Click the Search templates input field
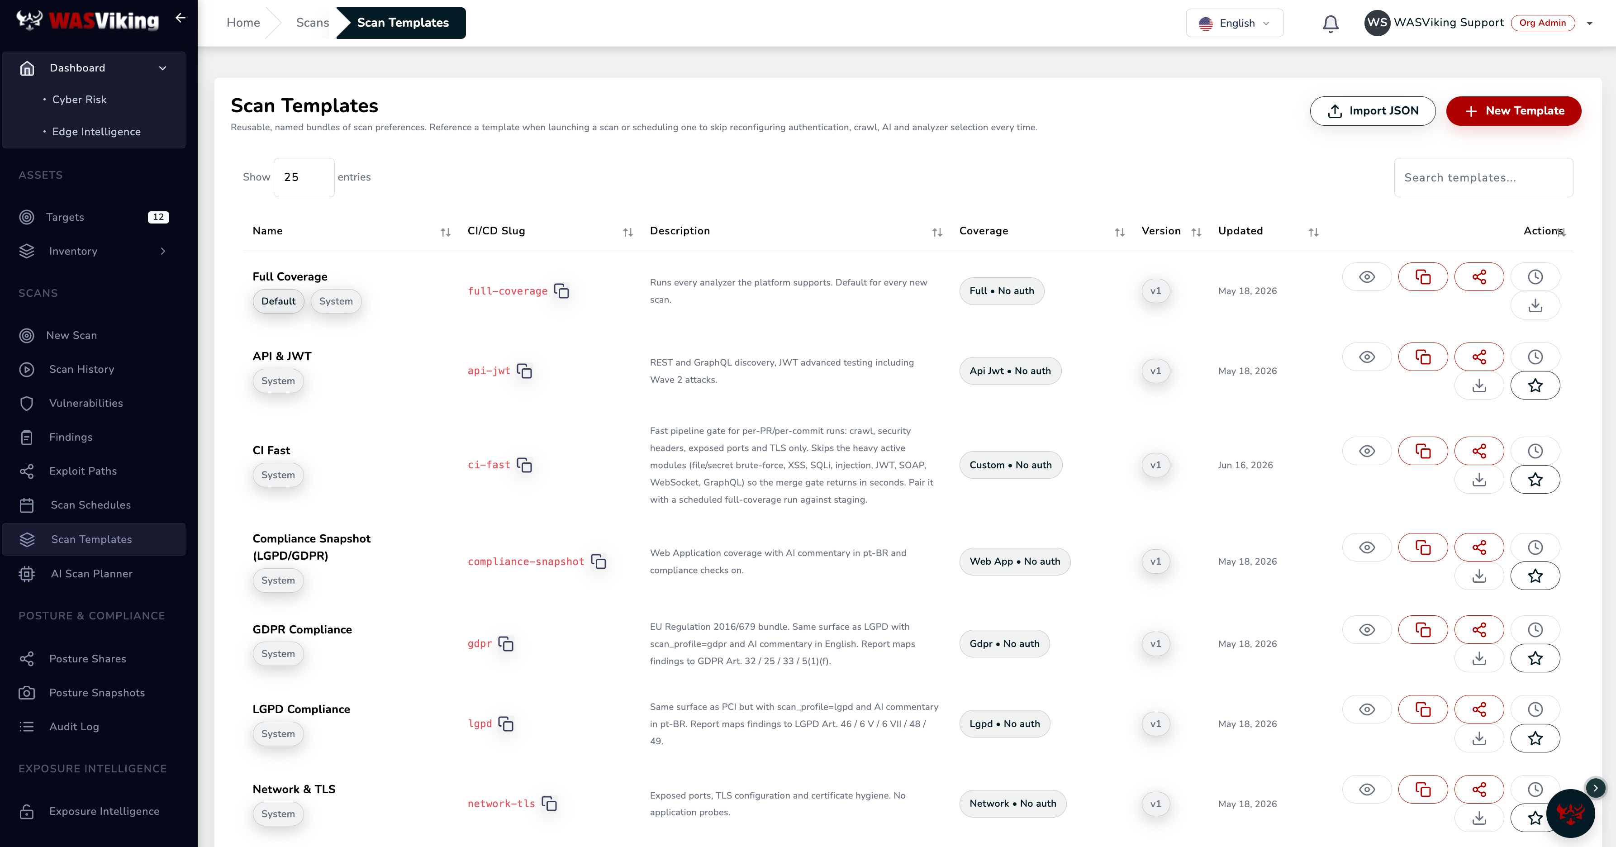 pos(1483,177)
